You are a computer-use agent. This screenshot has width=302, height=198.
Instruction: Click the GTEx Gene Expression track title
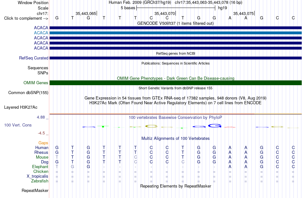click(175, 98)
